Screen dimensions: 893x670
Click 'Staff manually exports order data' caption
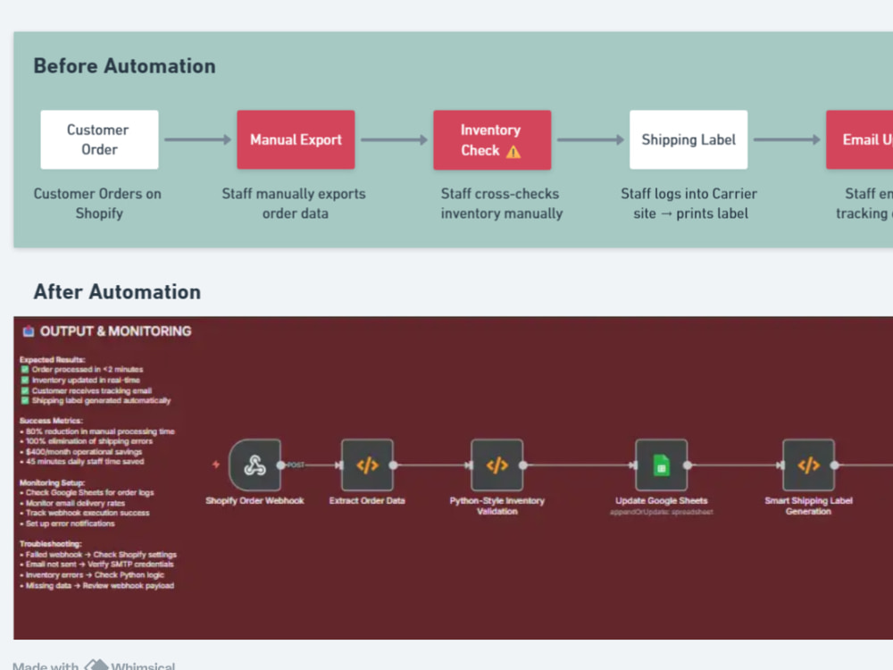coord(294,204)
